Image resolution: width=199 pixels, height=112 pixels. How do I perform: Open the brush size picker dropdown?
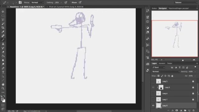pyautogui.click(x=16, y=2)
